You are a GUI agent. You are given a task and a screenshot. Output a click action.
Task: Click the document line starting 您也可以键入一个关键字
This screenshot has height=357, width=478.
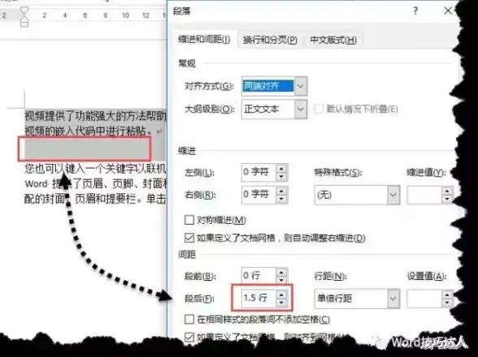tap(95, 168)
